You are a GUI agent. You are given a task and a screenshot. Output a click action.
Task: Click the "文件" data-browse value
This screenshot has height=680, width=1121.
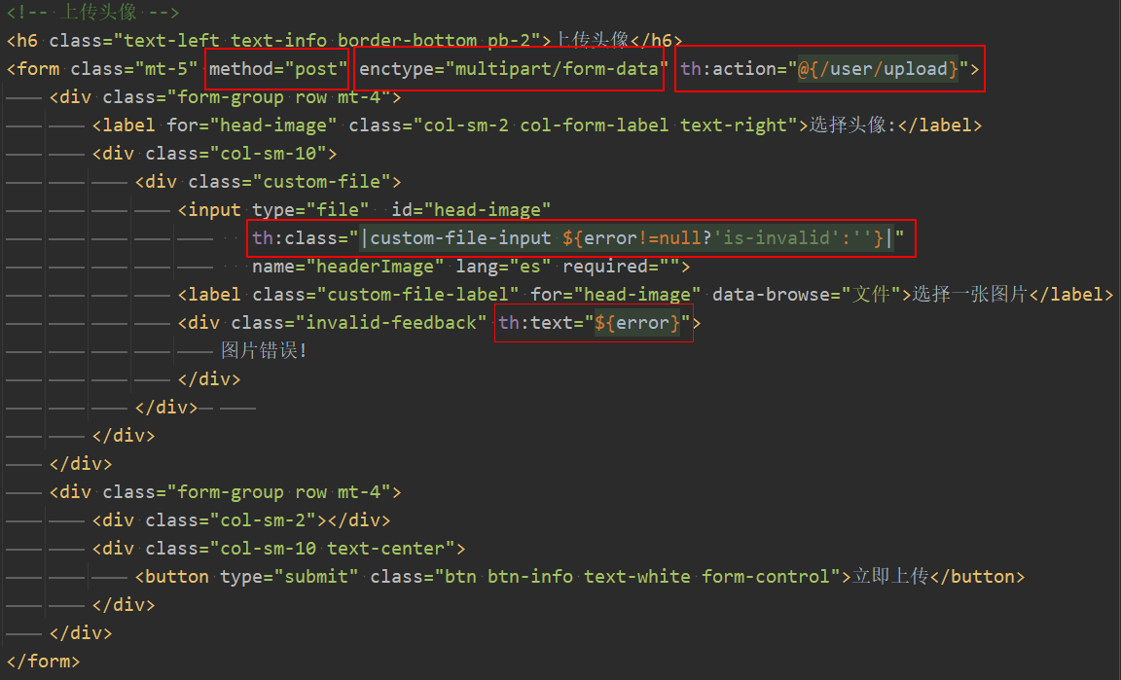point(871,295)
